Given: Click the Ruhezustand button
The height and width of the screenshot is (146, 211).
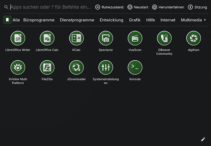Looking at the screenshot, I should click(x=109, y=7).
